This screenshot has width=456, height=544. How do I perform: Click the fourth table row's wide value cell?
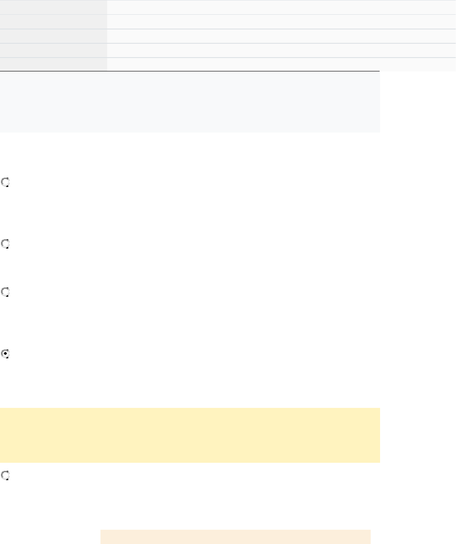pos(281,50)
